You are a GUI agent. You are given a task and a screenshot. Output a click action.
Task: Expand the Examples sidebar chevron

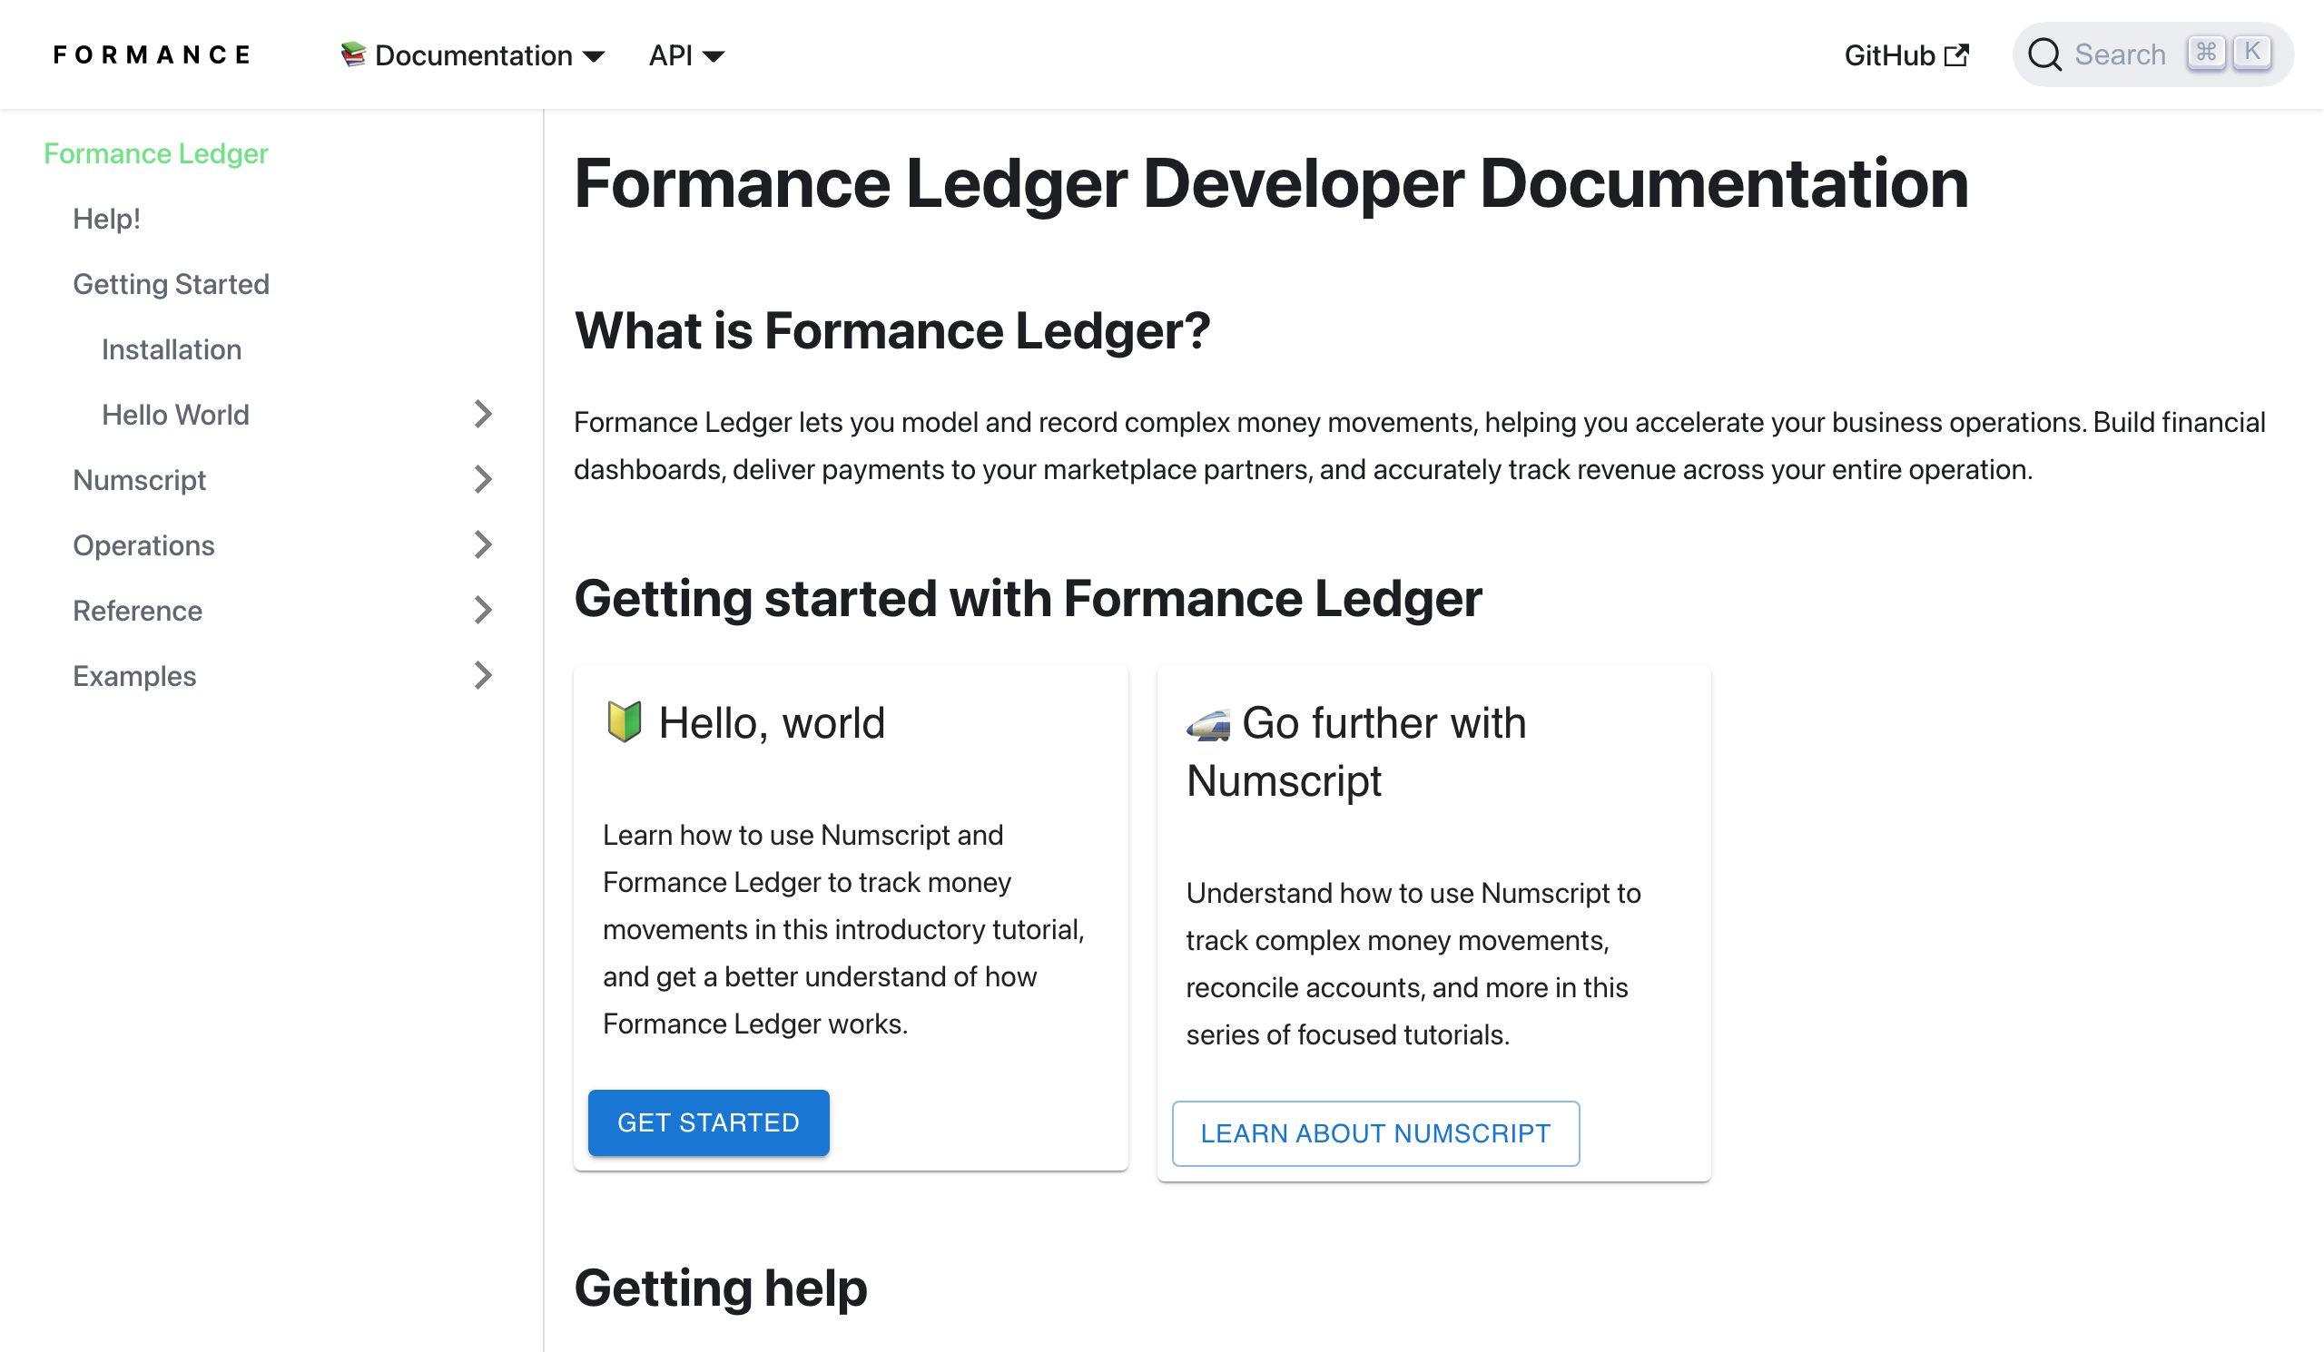tap(483, 677)
